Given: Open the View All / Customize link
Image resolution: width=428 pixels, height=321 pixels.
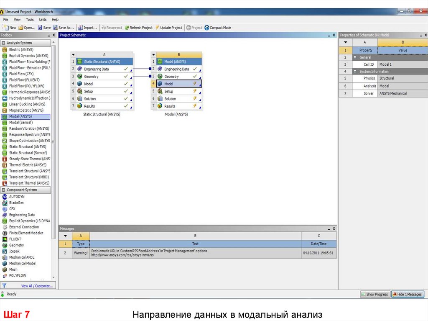Looking at the screenshot, I should click(37, 286).
